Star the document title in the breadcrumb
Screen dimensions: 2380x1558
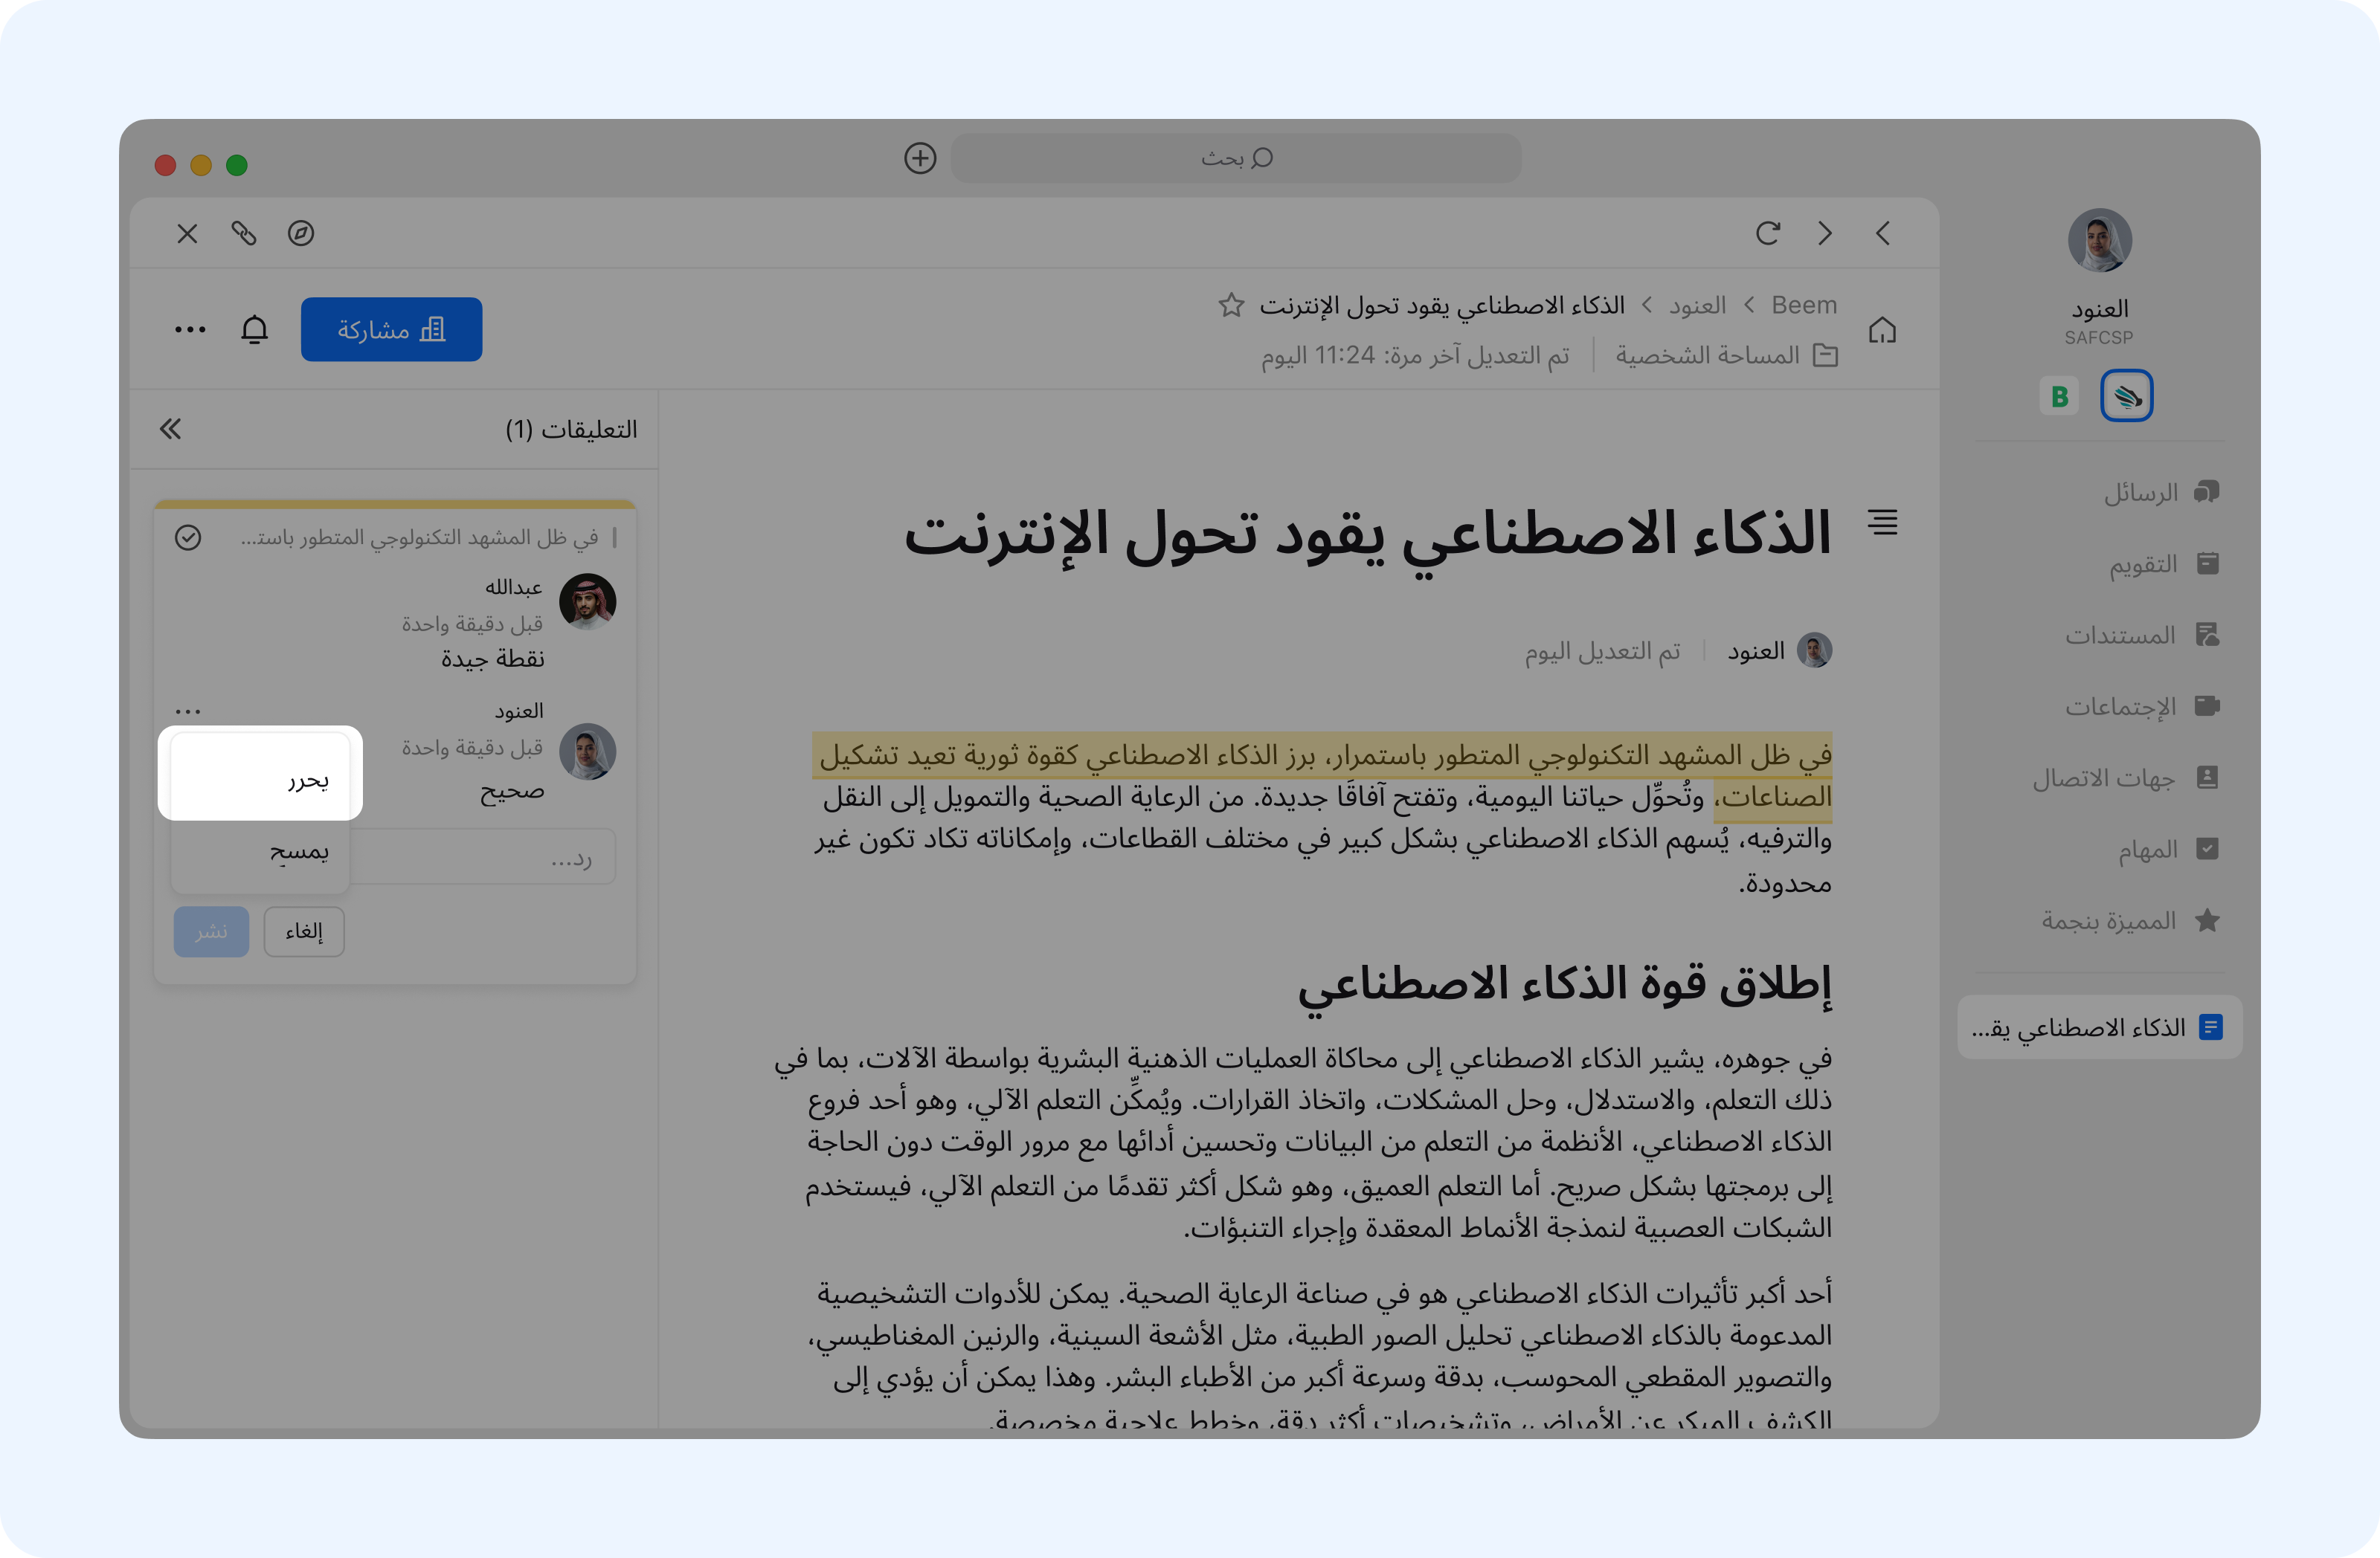pyautogui.click(x=1231, y=305)
